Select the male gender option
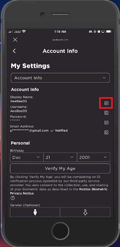Screen dimensions: 120x247 click(x=35, y=212)
